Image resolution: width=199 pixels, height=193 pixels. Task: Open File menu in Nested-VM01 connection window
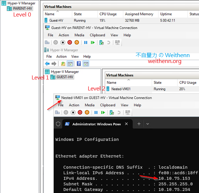pos(61,105)
